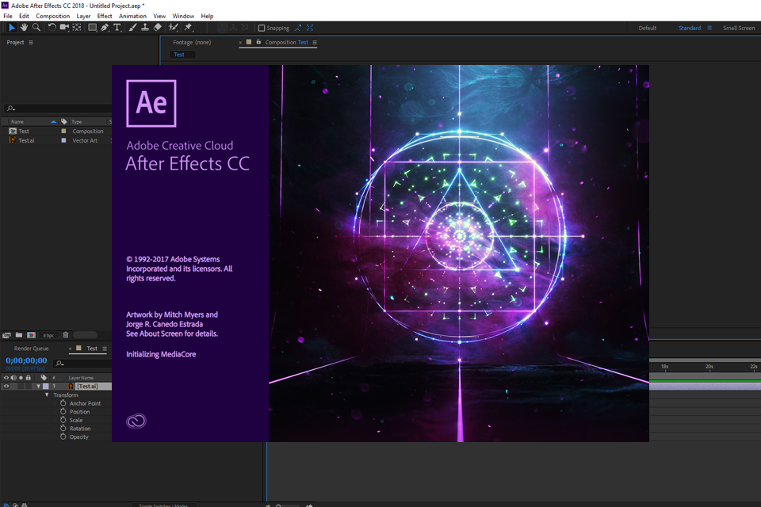
Task: Click the Test.ai layer color label swatch
Action: tap(46, 387)
